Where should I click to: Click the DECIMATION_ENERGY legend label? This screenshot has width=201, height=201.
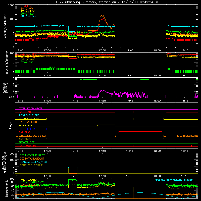tap(32, 155)
